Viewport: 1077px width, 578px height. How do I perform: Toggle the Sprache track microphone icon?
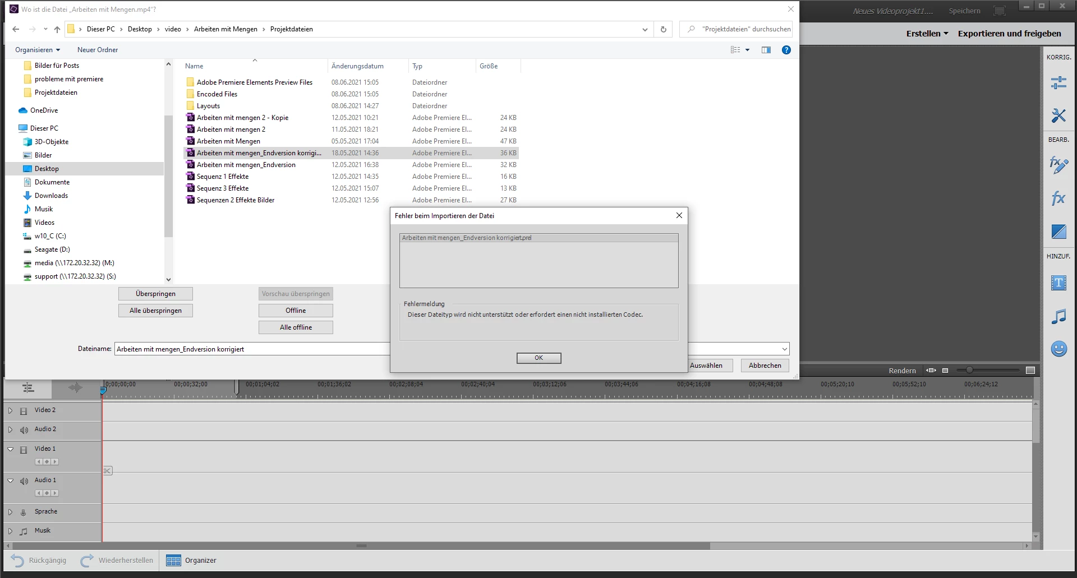(24, 512)
